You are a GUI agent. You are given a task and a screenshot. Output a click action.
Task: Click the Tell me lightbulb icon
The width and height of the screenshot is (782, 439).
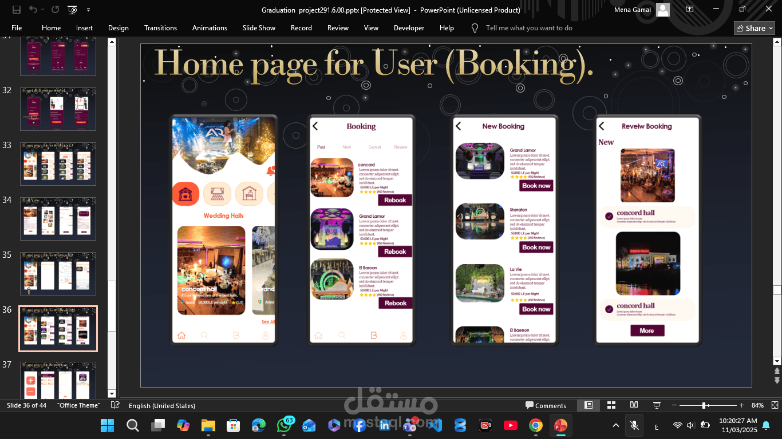pos(475,27)
